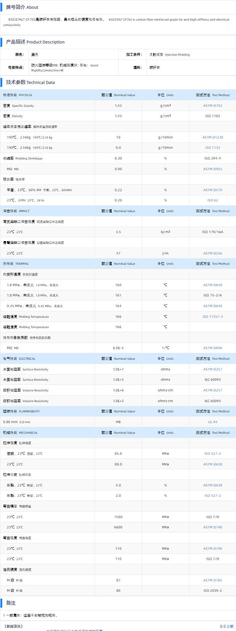Open the ASTM D256 impact test link
Image resolution: width=236 pixels, height=631 pixels.
pos(212,253)
